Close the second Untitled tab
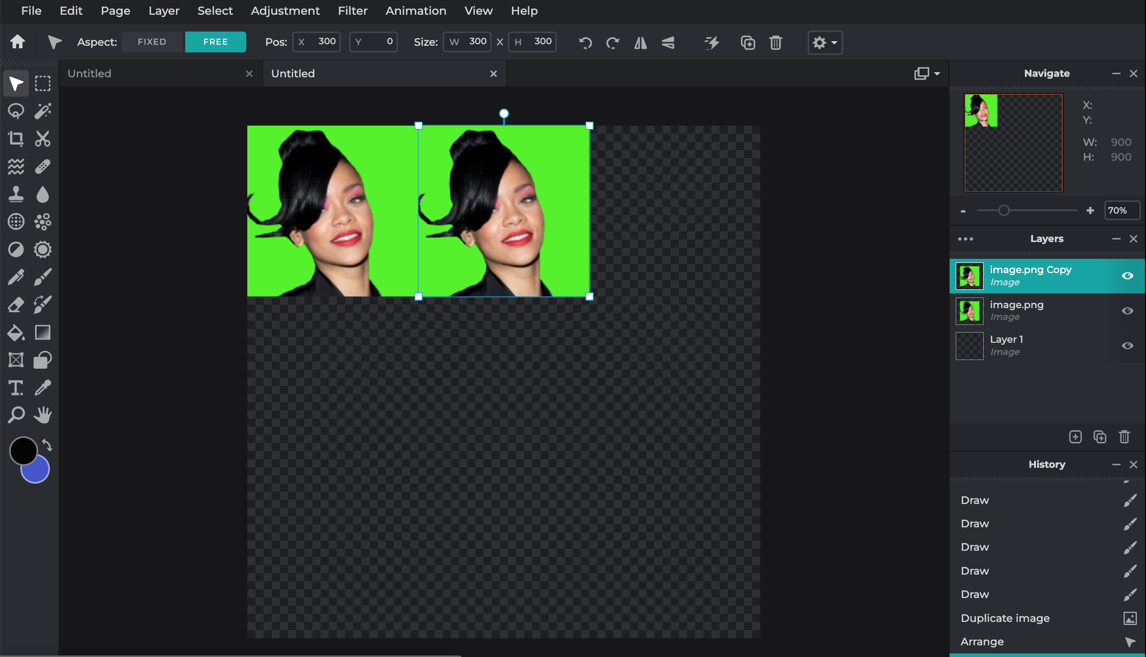The width and height of the screenshot is (1146, 657). 494,74
